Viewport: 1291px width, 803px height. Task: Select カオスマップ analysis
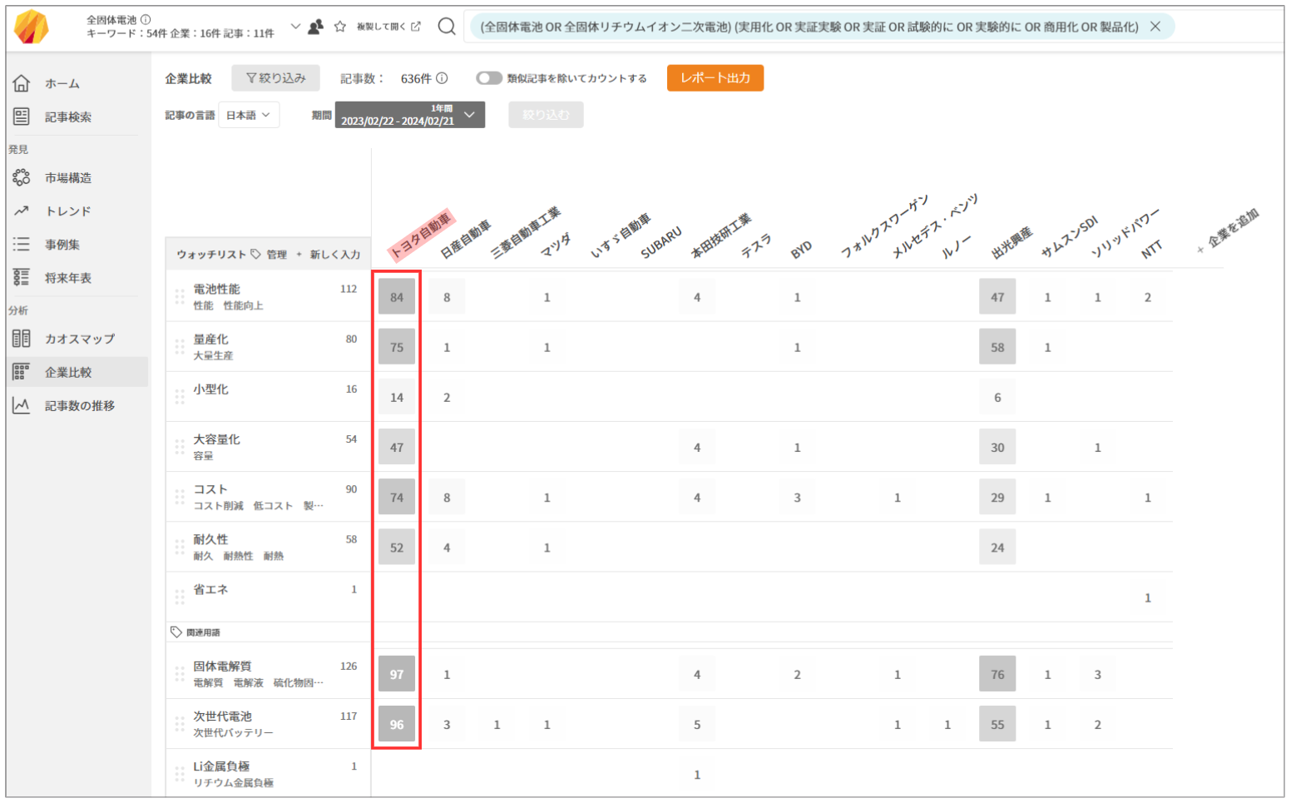pos(80,339)
